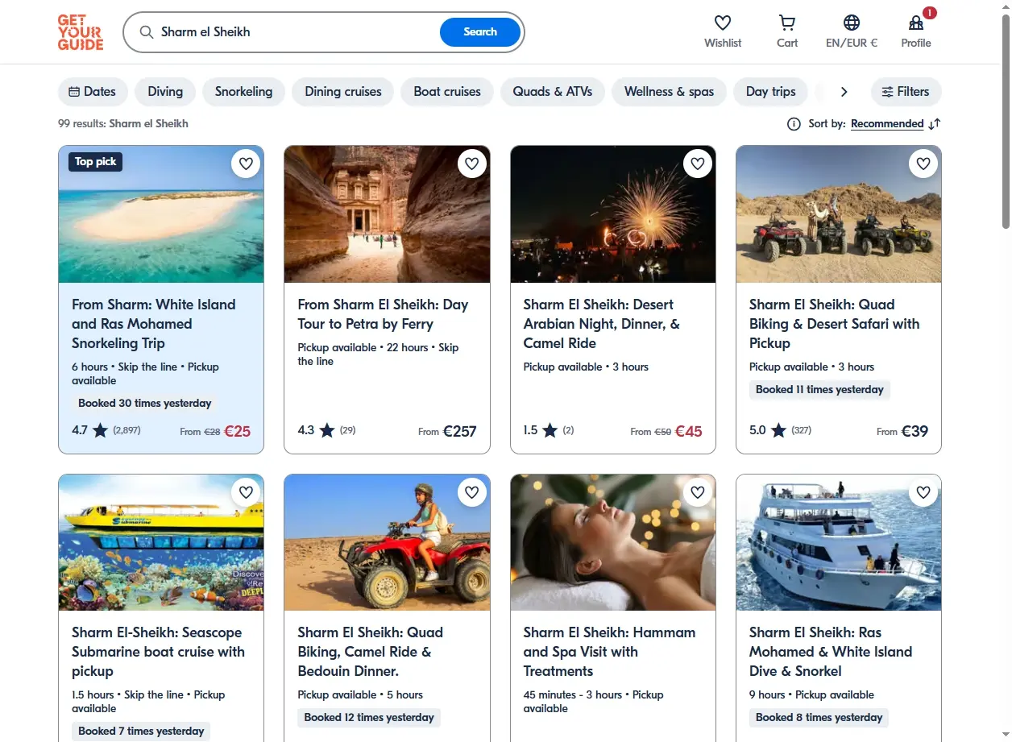Open White Island and Ras Mohamed Snorkeling title

click(154, 324)
